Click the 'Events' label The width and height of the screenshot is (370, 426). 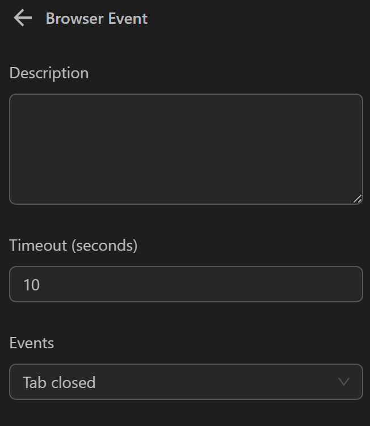coord(32,343)
